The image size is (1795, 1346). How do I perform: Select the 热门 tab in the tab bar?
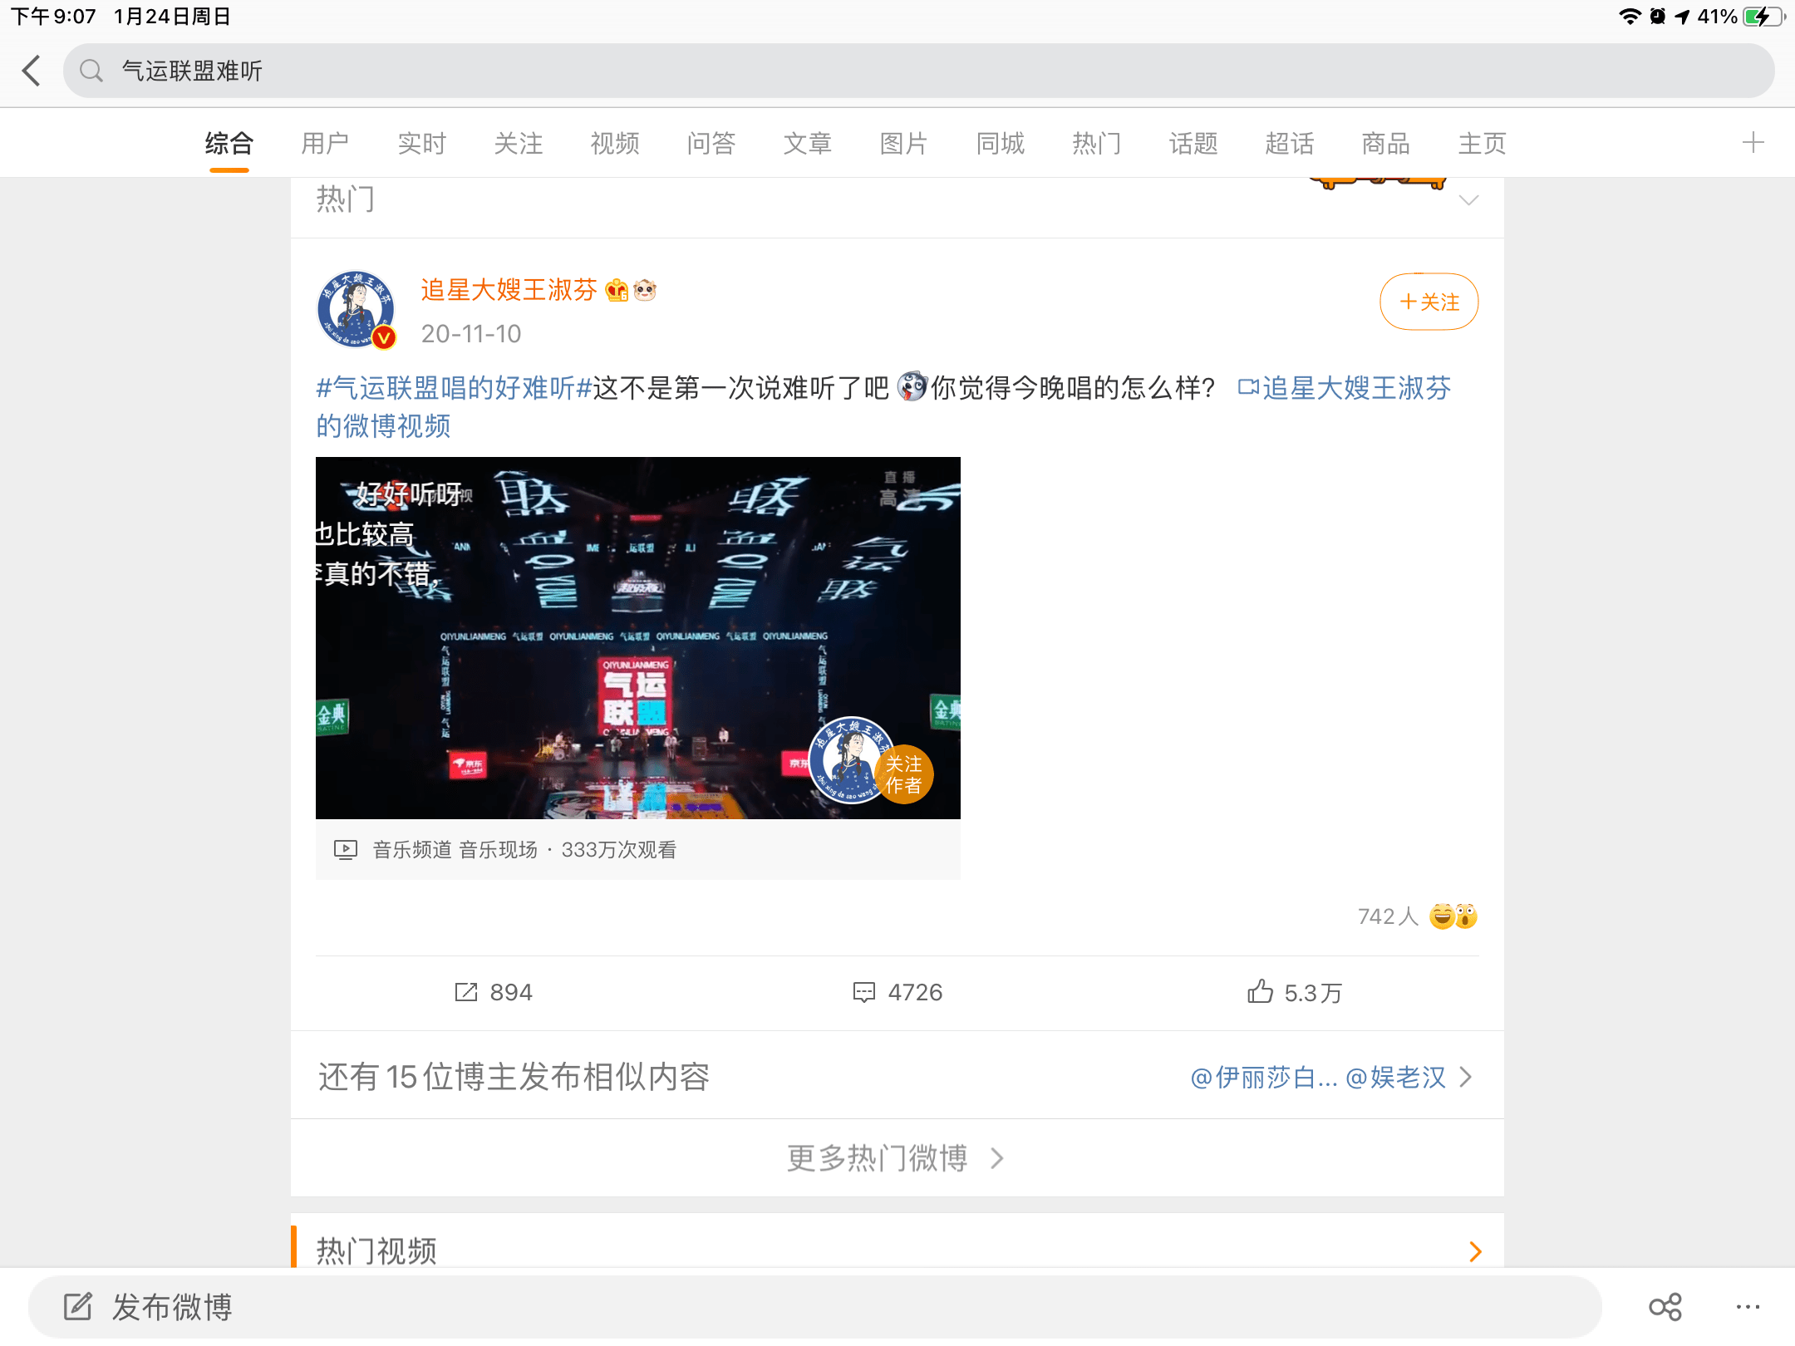point(1096,143)
